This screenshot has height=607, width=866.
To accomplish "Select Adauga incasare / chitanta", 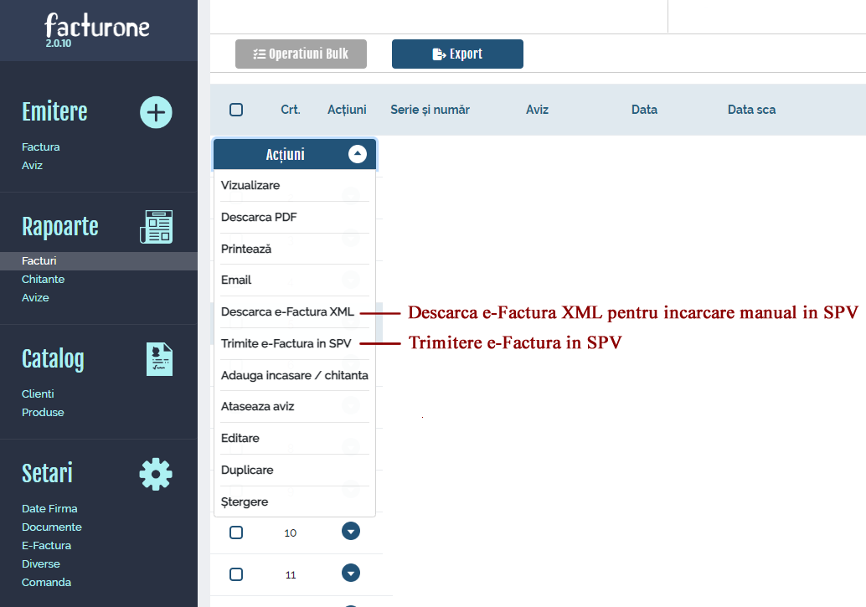I will coord(294,375).
